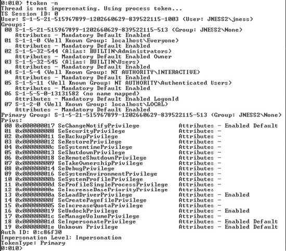Select the SeLoadDriverPrivilege row
The height and width of the screenshot is (251, 286).
tap(127, 195)
